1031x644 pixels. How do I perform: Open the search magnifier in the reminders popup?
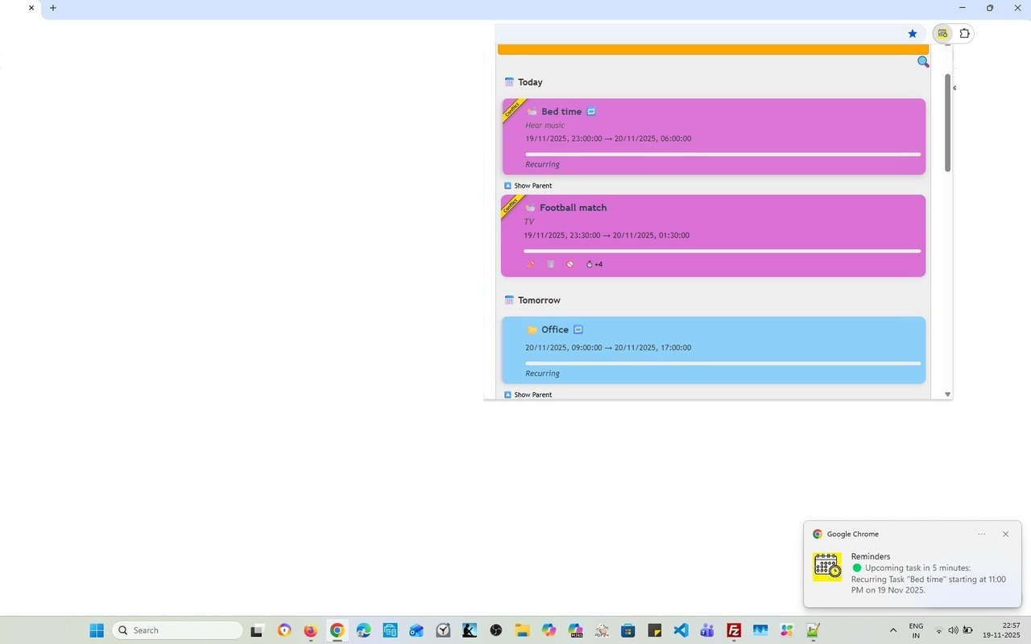click(923, 62)
